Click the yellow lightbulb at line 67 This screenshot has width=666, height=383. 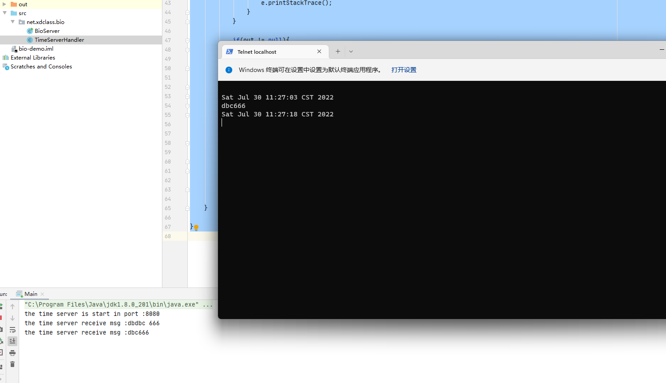click(x=196, y=227)
